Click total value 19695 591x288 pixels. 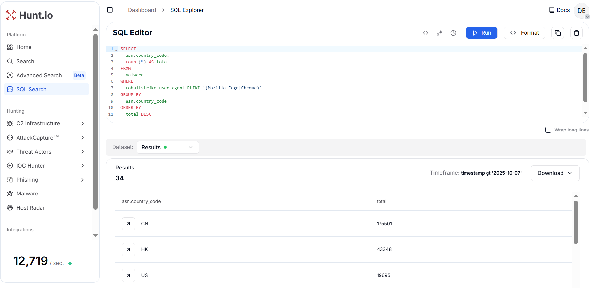point(383,275)
